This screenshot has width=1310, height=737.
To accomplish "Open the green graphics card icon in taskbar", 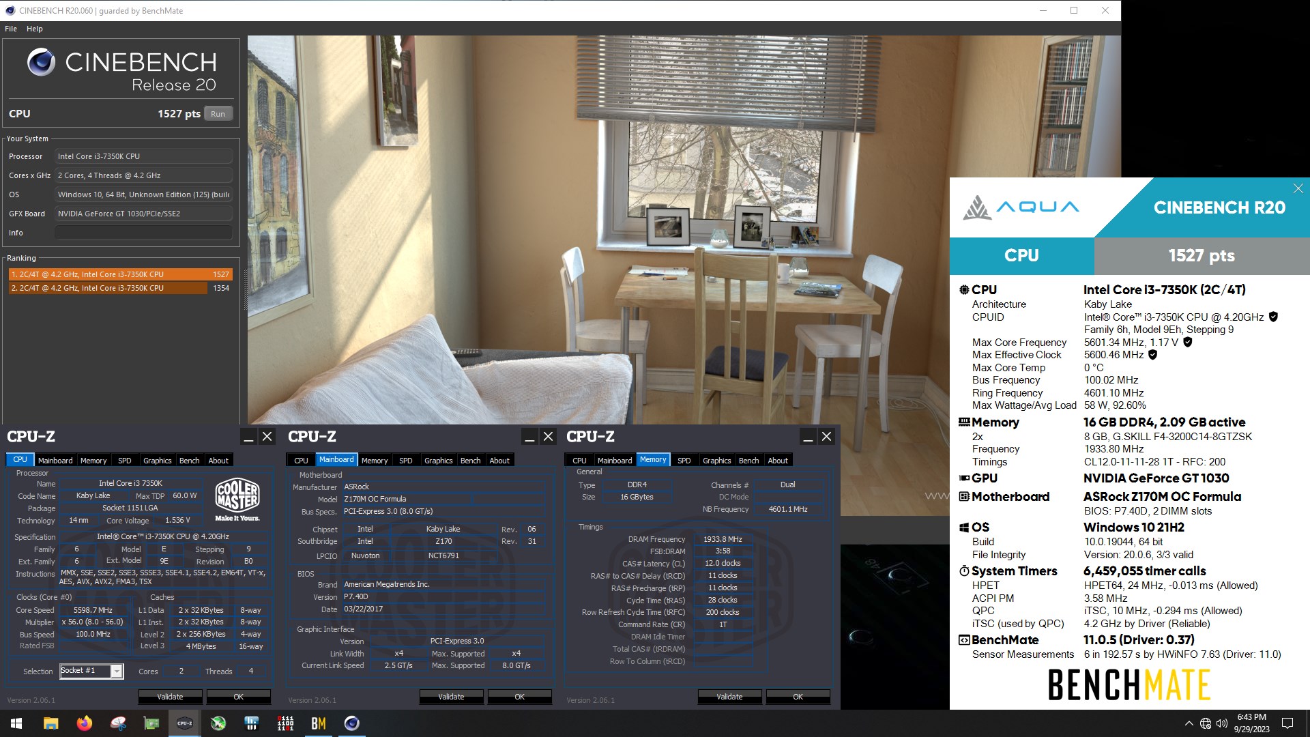I will coord(151,723).
